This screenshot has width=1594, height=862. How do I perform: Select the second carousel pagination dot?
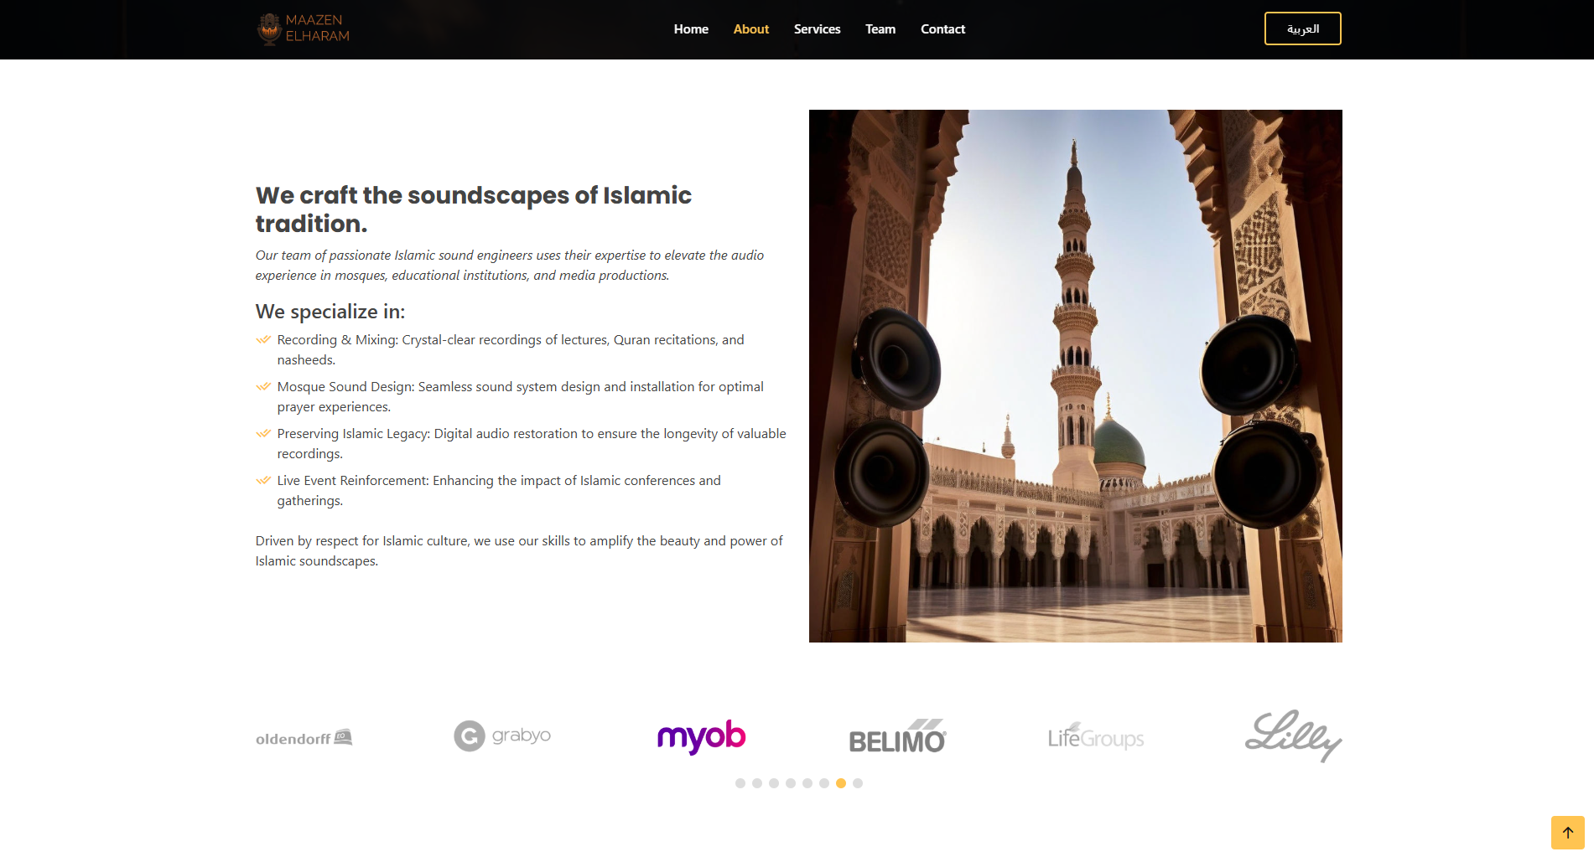pos(757,783)
